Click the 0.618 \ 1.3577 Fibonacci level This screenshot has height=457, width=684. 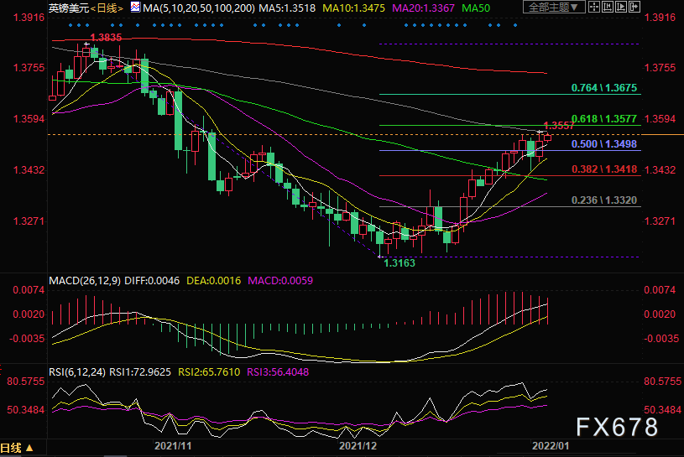[604, 118]
